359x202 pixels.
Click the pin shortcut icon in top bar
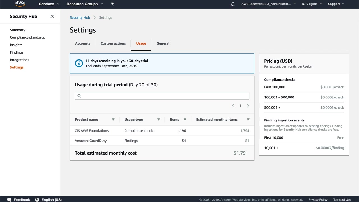pyautogui.click(x=112, y=4)
